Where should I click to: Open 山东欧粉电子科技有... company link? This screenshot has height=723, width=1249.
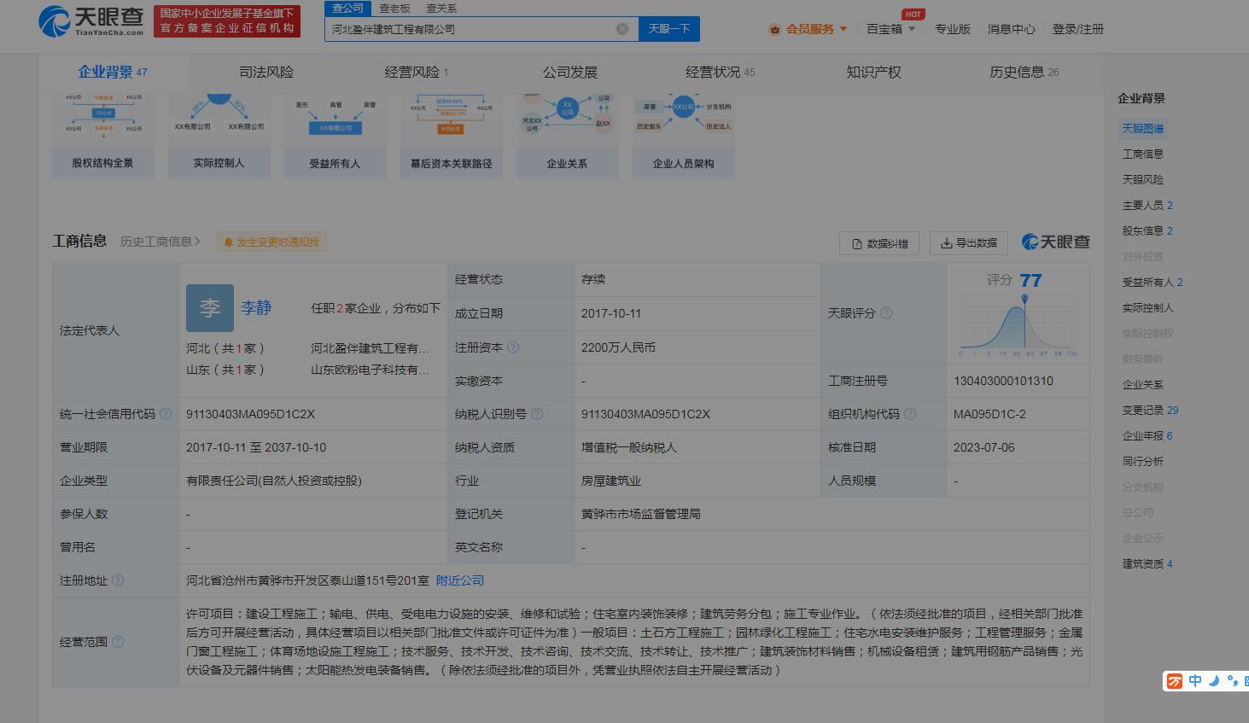[x=371, y=370]
